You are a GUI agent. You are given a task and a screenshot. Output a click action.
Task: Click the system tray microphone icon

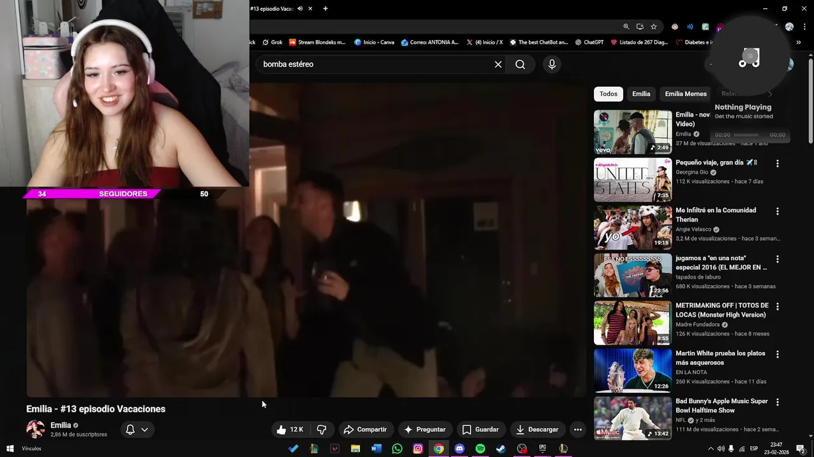pyautogui.click(x=731, y=449)
